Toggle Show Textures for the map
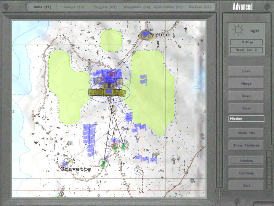 tap(246, 145)
